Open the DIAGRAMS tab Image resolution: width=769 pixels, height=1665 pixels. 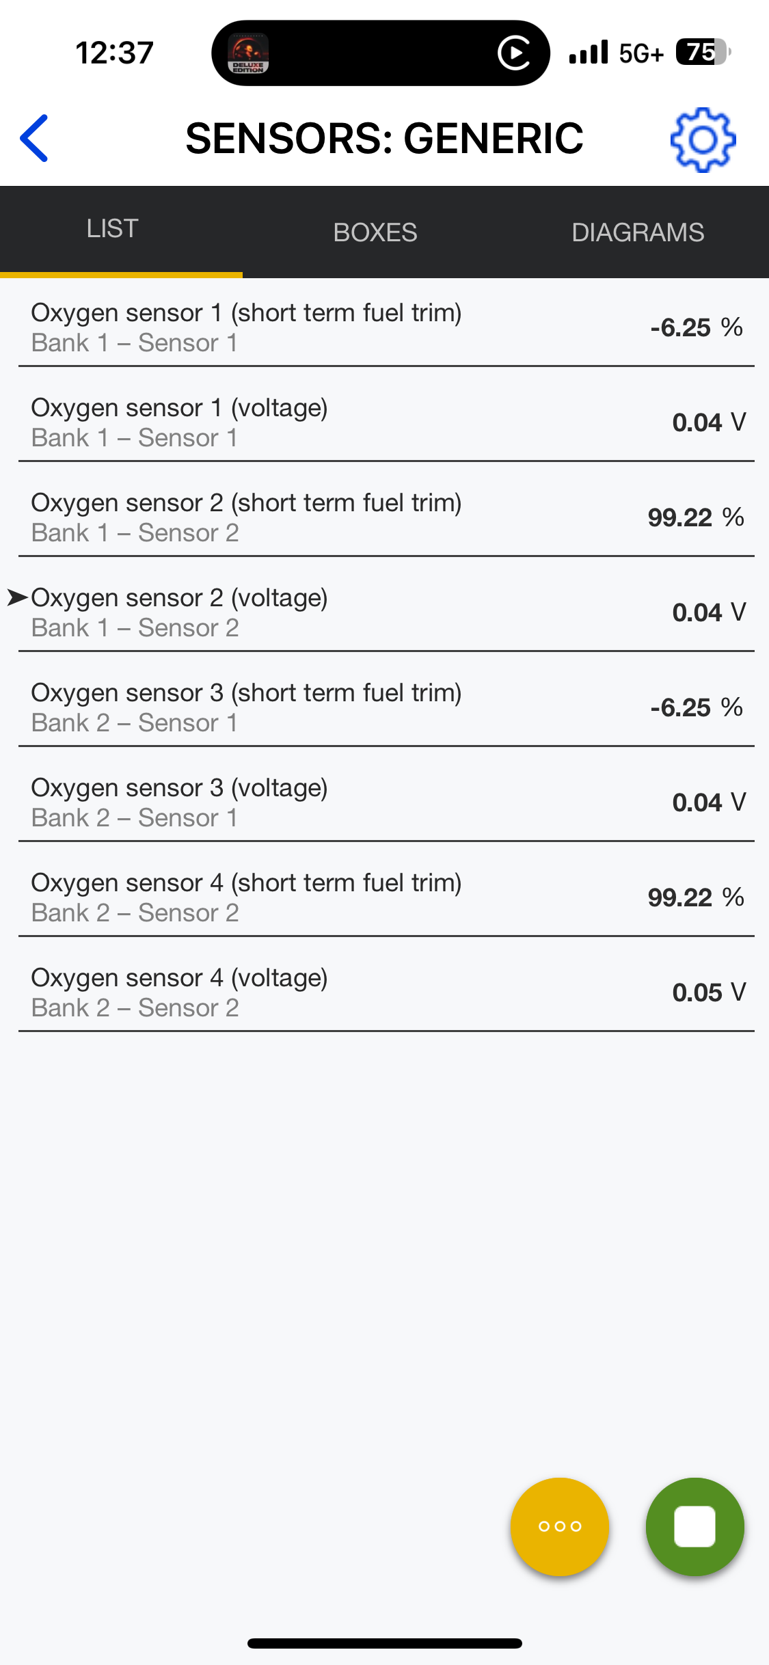pos(638,232)
